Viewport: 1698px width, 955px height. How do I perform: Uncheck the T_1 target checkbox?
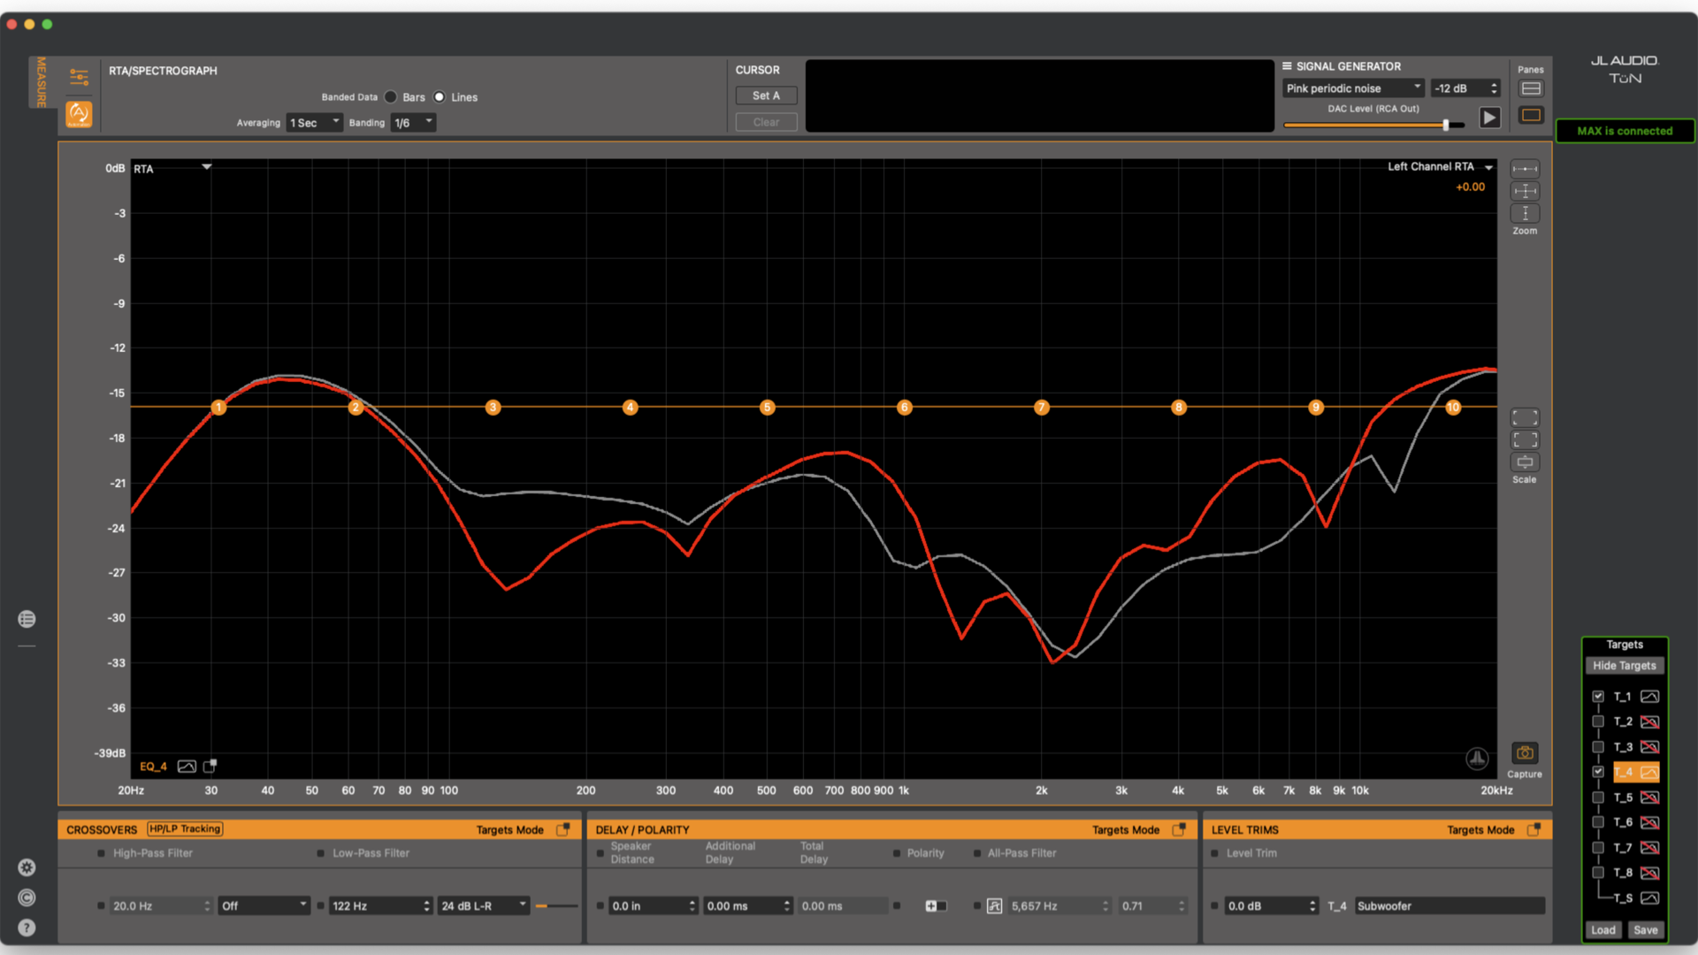pos(1598,697)
